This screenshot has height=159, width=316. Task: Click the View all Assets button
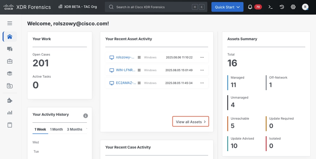190,122
